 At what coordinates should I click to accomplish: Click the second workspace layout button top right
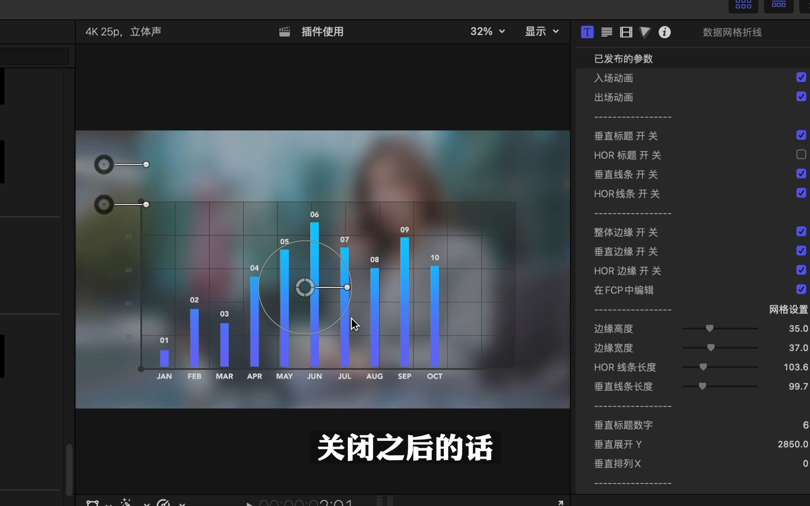click(779, 5)
